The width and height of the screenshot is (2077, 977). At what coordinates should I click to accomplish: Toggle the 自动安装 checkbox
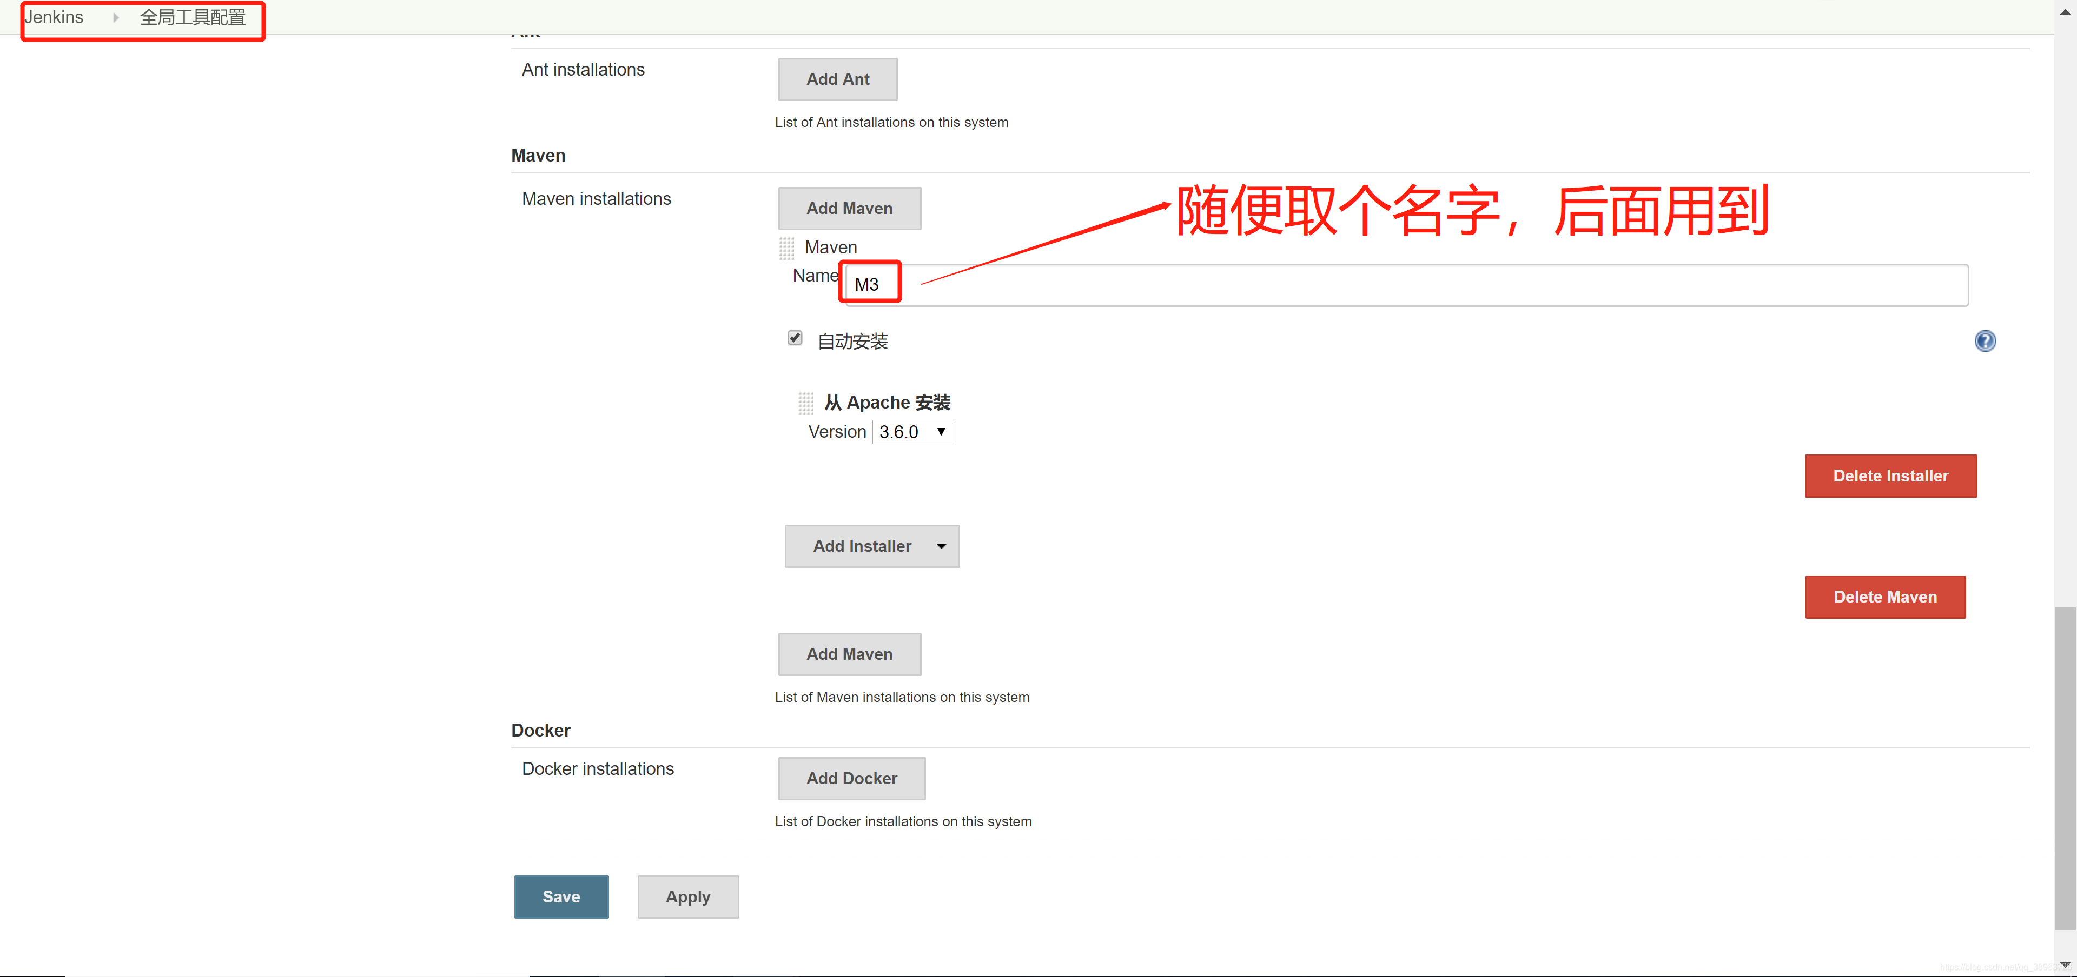795,338
